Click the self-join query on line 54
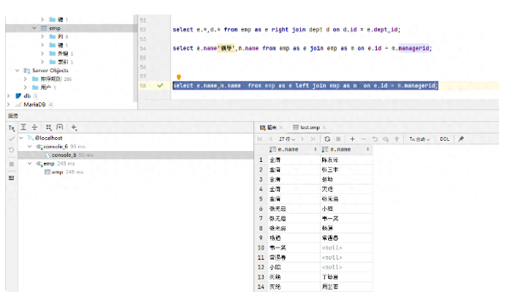 click(x=302, y=48)
